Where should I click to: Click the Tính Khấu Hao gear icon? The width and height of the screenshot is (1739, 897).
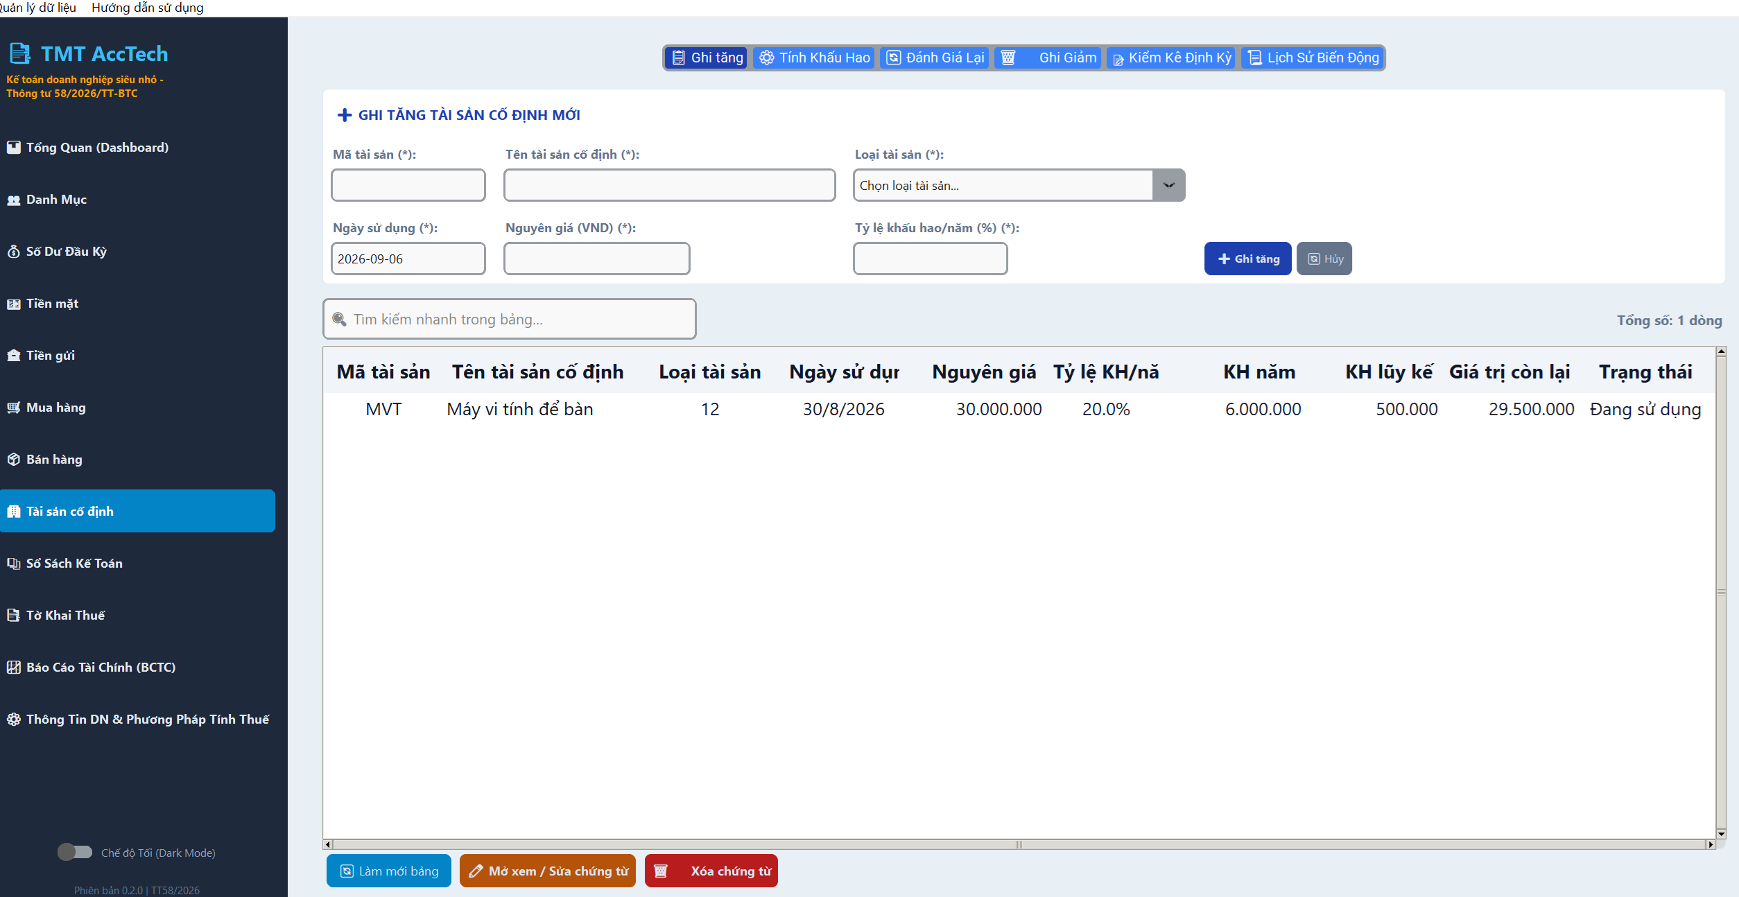tap(766, 58)
